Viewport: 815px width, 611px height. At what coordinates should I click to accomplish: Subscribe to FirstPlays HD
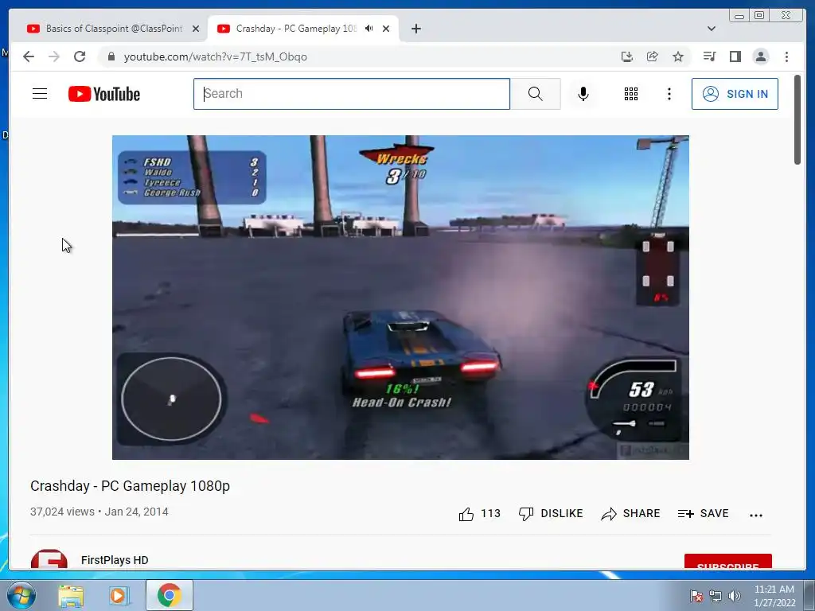tap(727, 562)
